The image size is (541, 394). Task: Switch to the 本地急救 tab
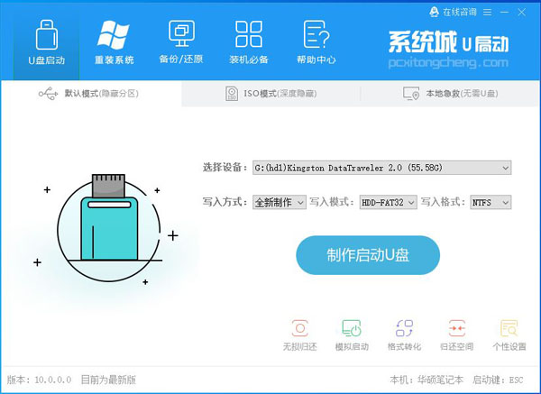(450, 94)
